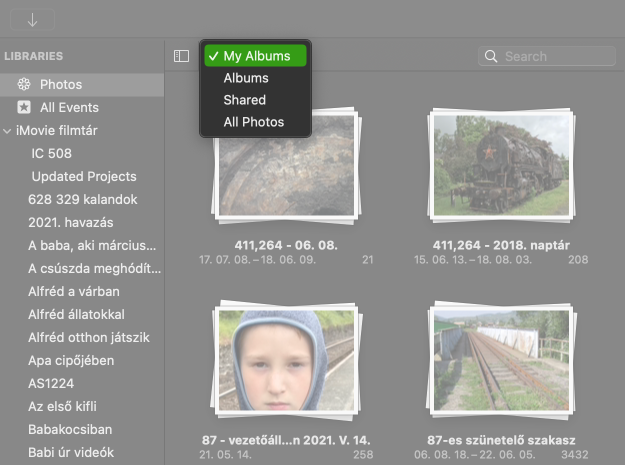Screen dimensions: 625x465
Task: Open the steam locomotive album thumbnail
Action: pyautogui.click(x=501, y=165)
